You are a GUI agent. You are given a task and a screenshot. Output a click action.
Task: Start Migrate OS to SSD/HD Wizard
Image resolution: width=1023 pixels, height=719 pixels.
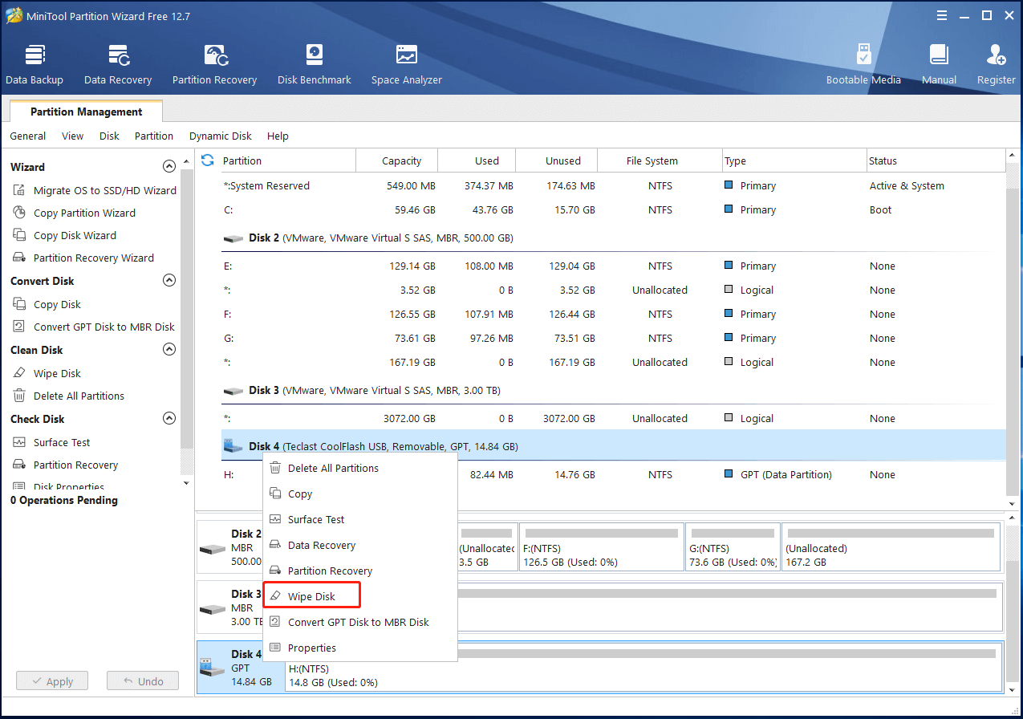coord(95,190)
